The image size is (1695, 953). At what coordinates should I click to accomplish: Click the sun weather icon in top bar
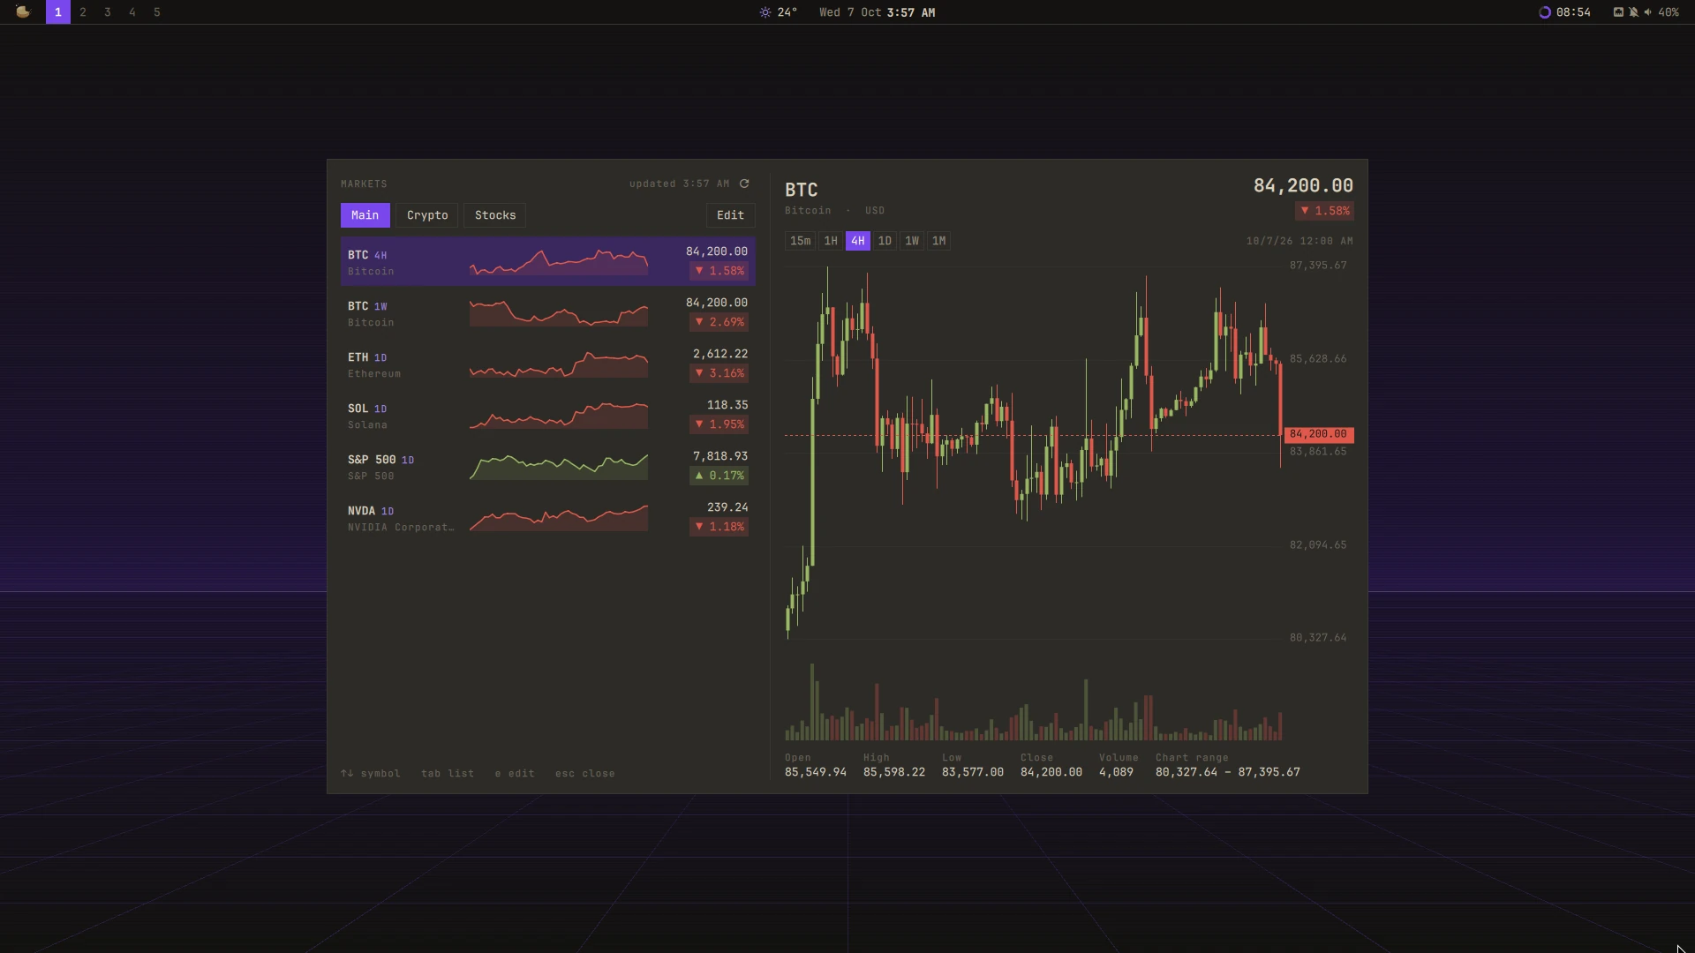pyautogui.click(x=765, y=12)
